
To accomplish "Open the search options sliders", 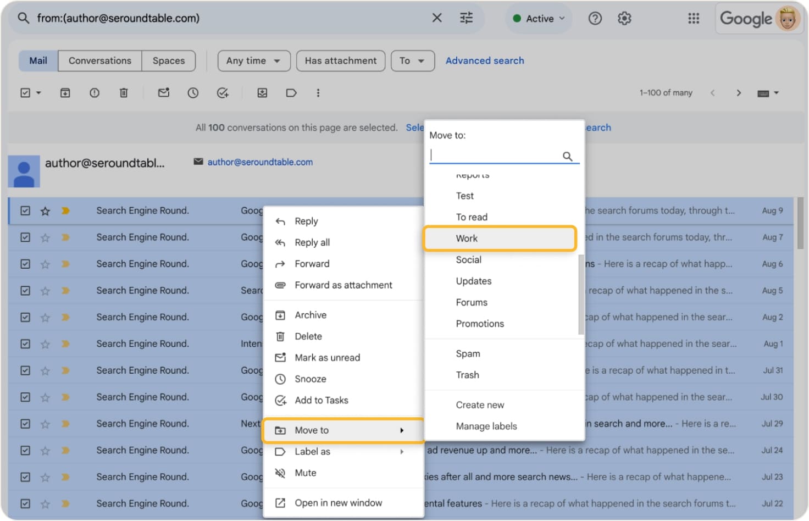I will click(466, 18).
